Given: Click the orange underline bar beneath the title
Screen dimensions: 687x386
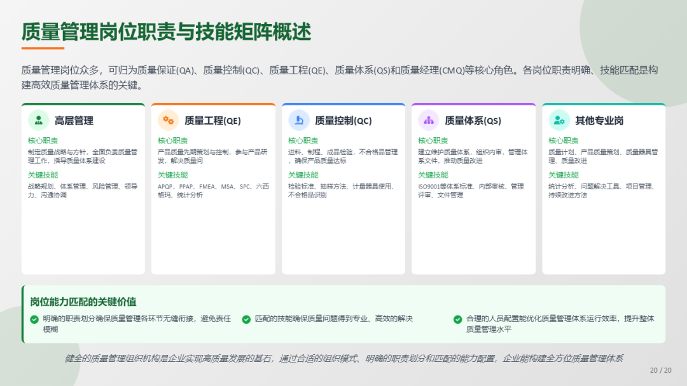Looking at the screenshot, I should point(43,48).
